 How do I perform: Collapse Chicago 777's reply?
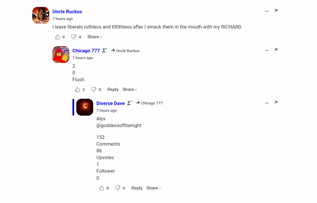[267, 50]
